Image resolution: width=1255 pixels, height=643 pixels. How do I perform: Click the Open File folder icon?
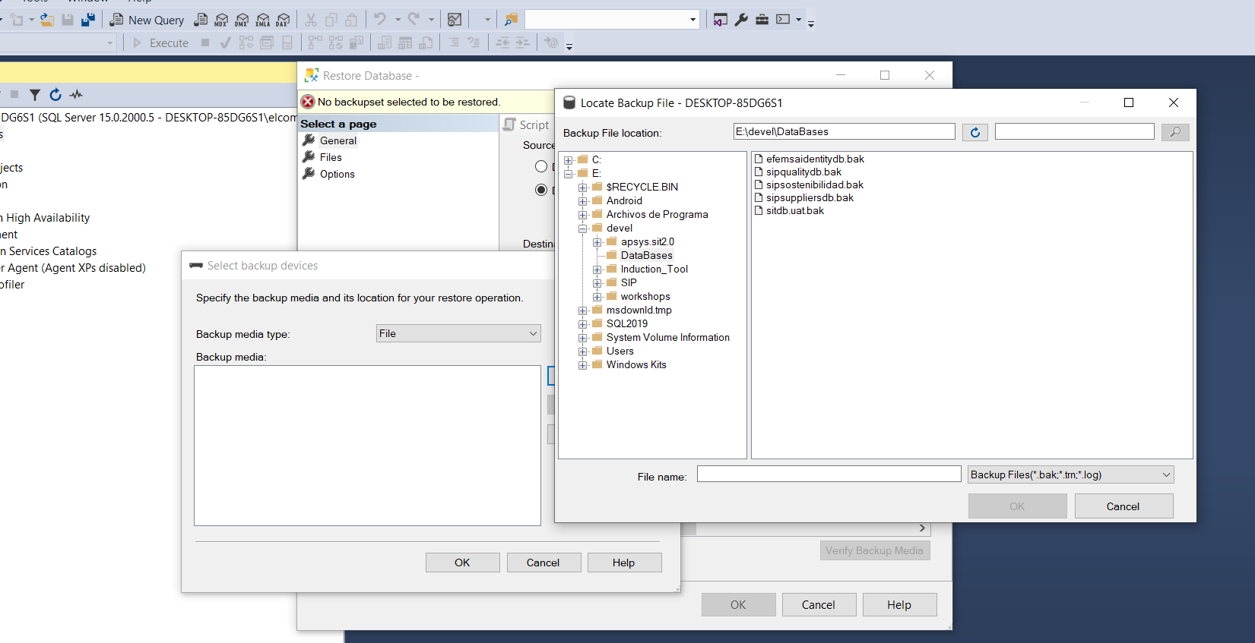click(x=47, y=20)
